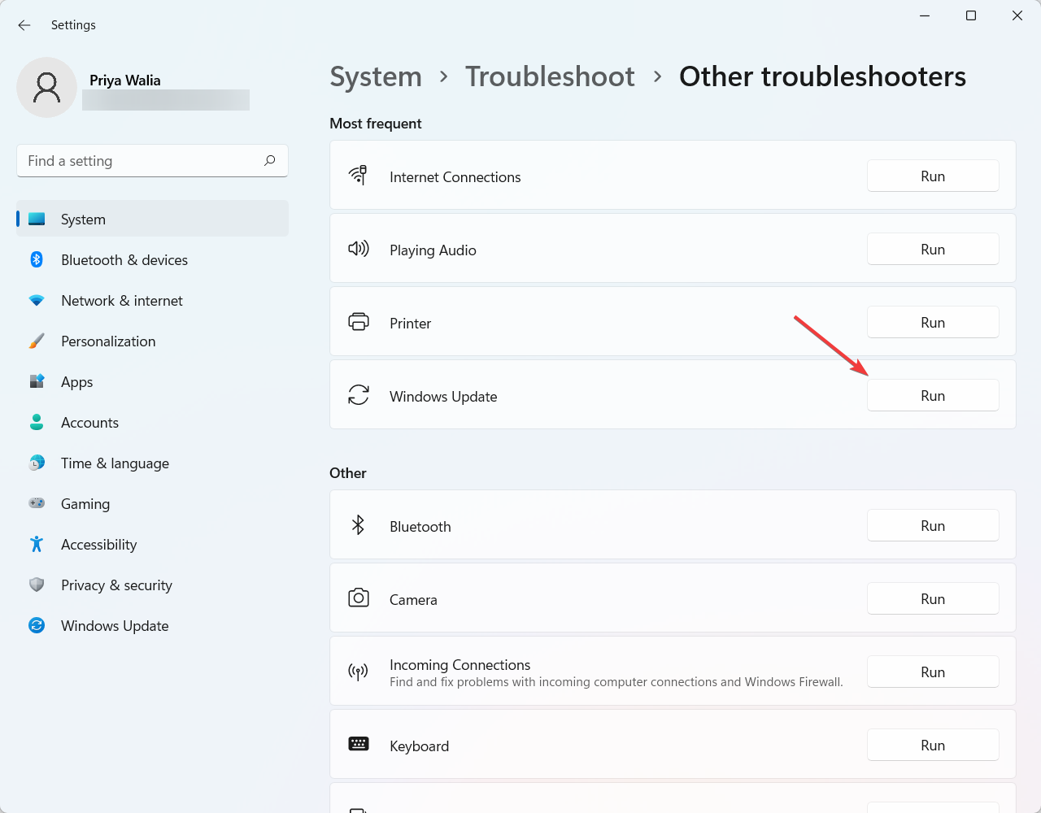Run the Internet Connections troubleshooter
This screenshot has width=1041, height=813.
(x=933, y=176)
